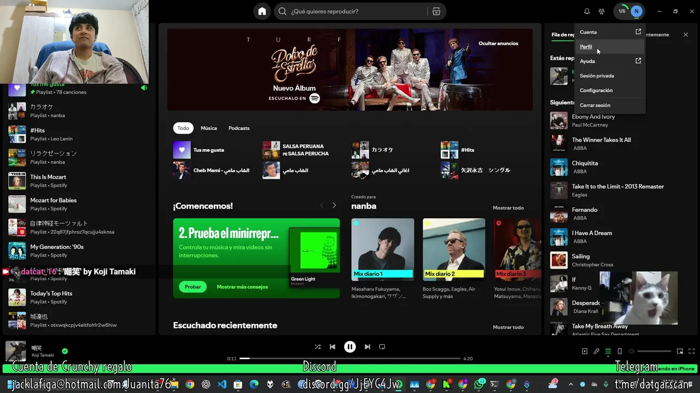Open Visual Studio Code in taskbar
Image resolution: width=700 pixels, height=393 pixels.
point(221,384)
